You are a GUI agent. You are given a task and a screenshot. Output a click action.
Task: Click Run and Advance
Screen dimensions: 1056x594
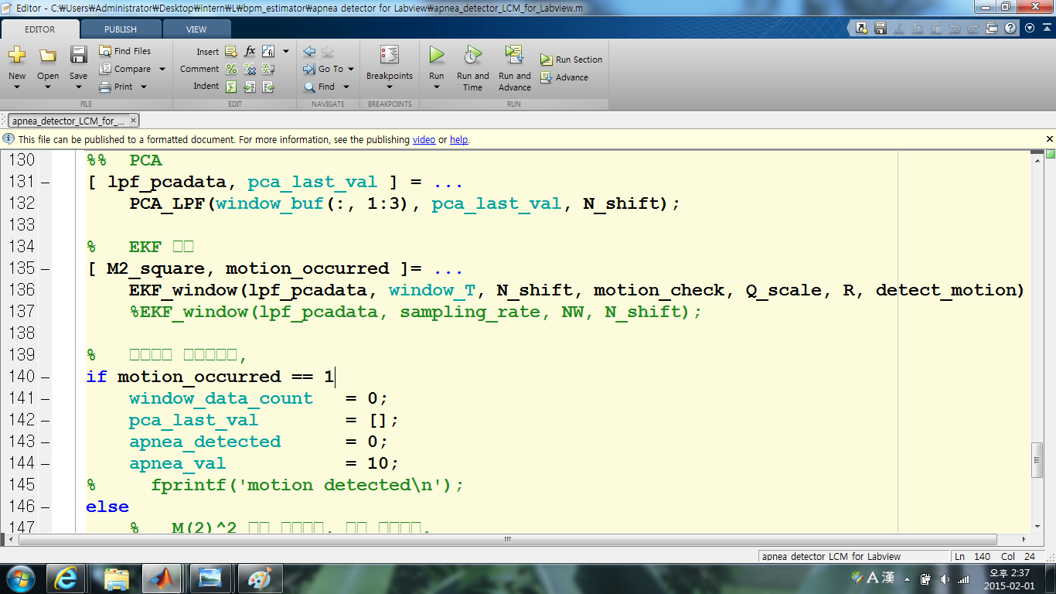point(514,68)
